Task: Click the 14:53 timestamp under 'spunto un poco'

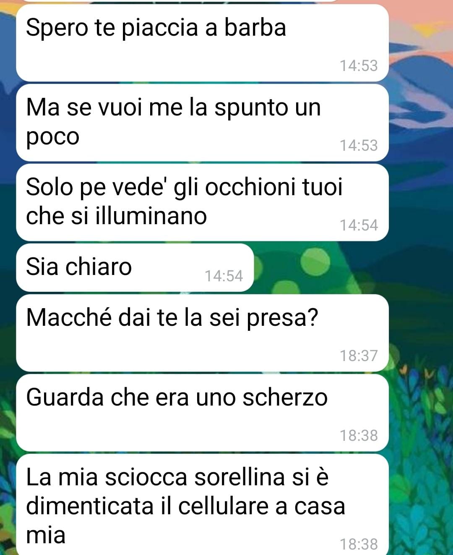Action: coord(359,146)
